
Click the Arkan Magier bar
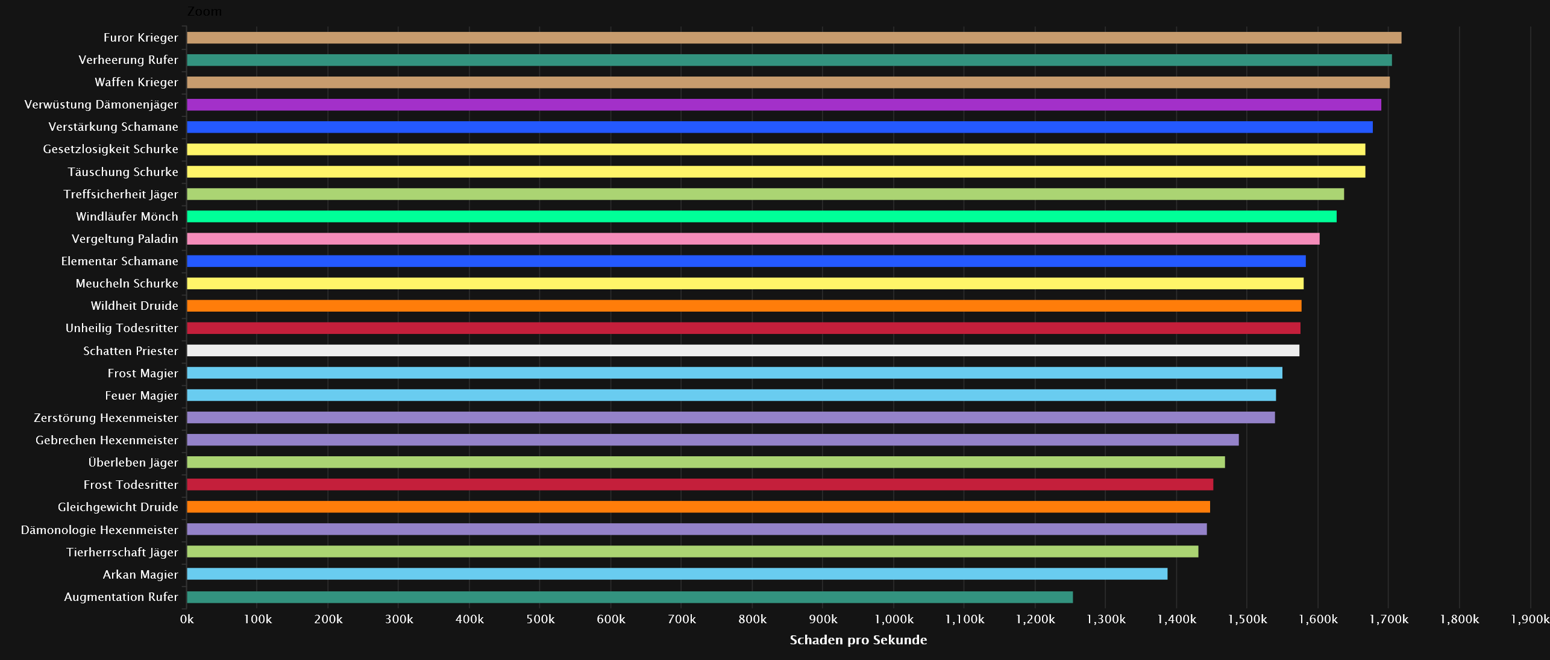[677, 574]
